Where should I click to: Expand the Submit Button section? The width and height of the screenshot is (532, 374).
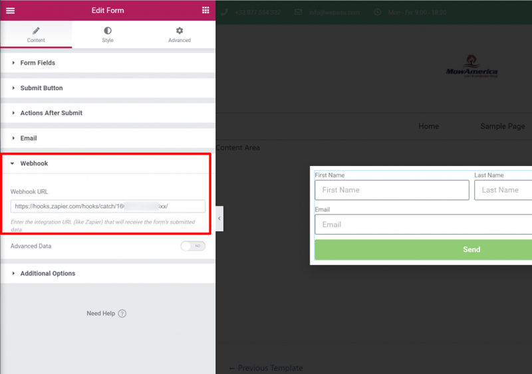(x=108, y=88)
